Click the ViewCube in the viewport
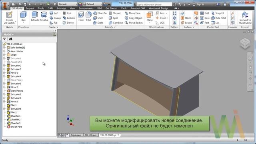The image size is (256, 144). (245, 43)
